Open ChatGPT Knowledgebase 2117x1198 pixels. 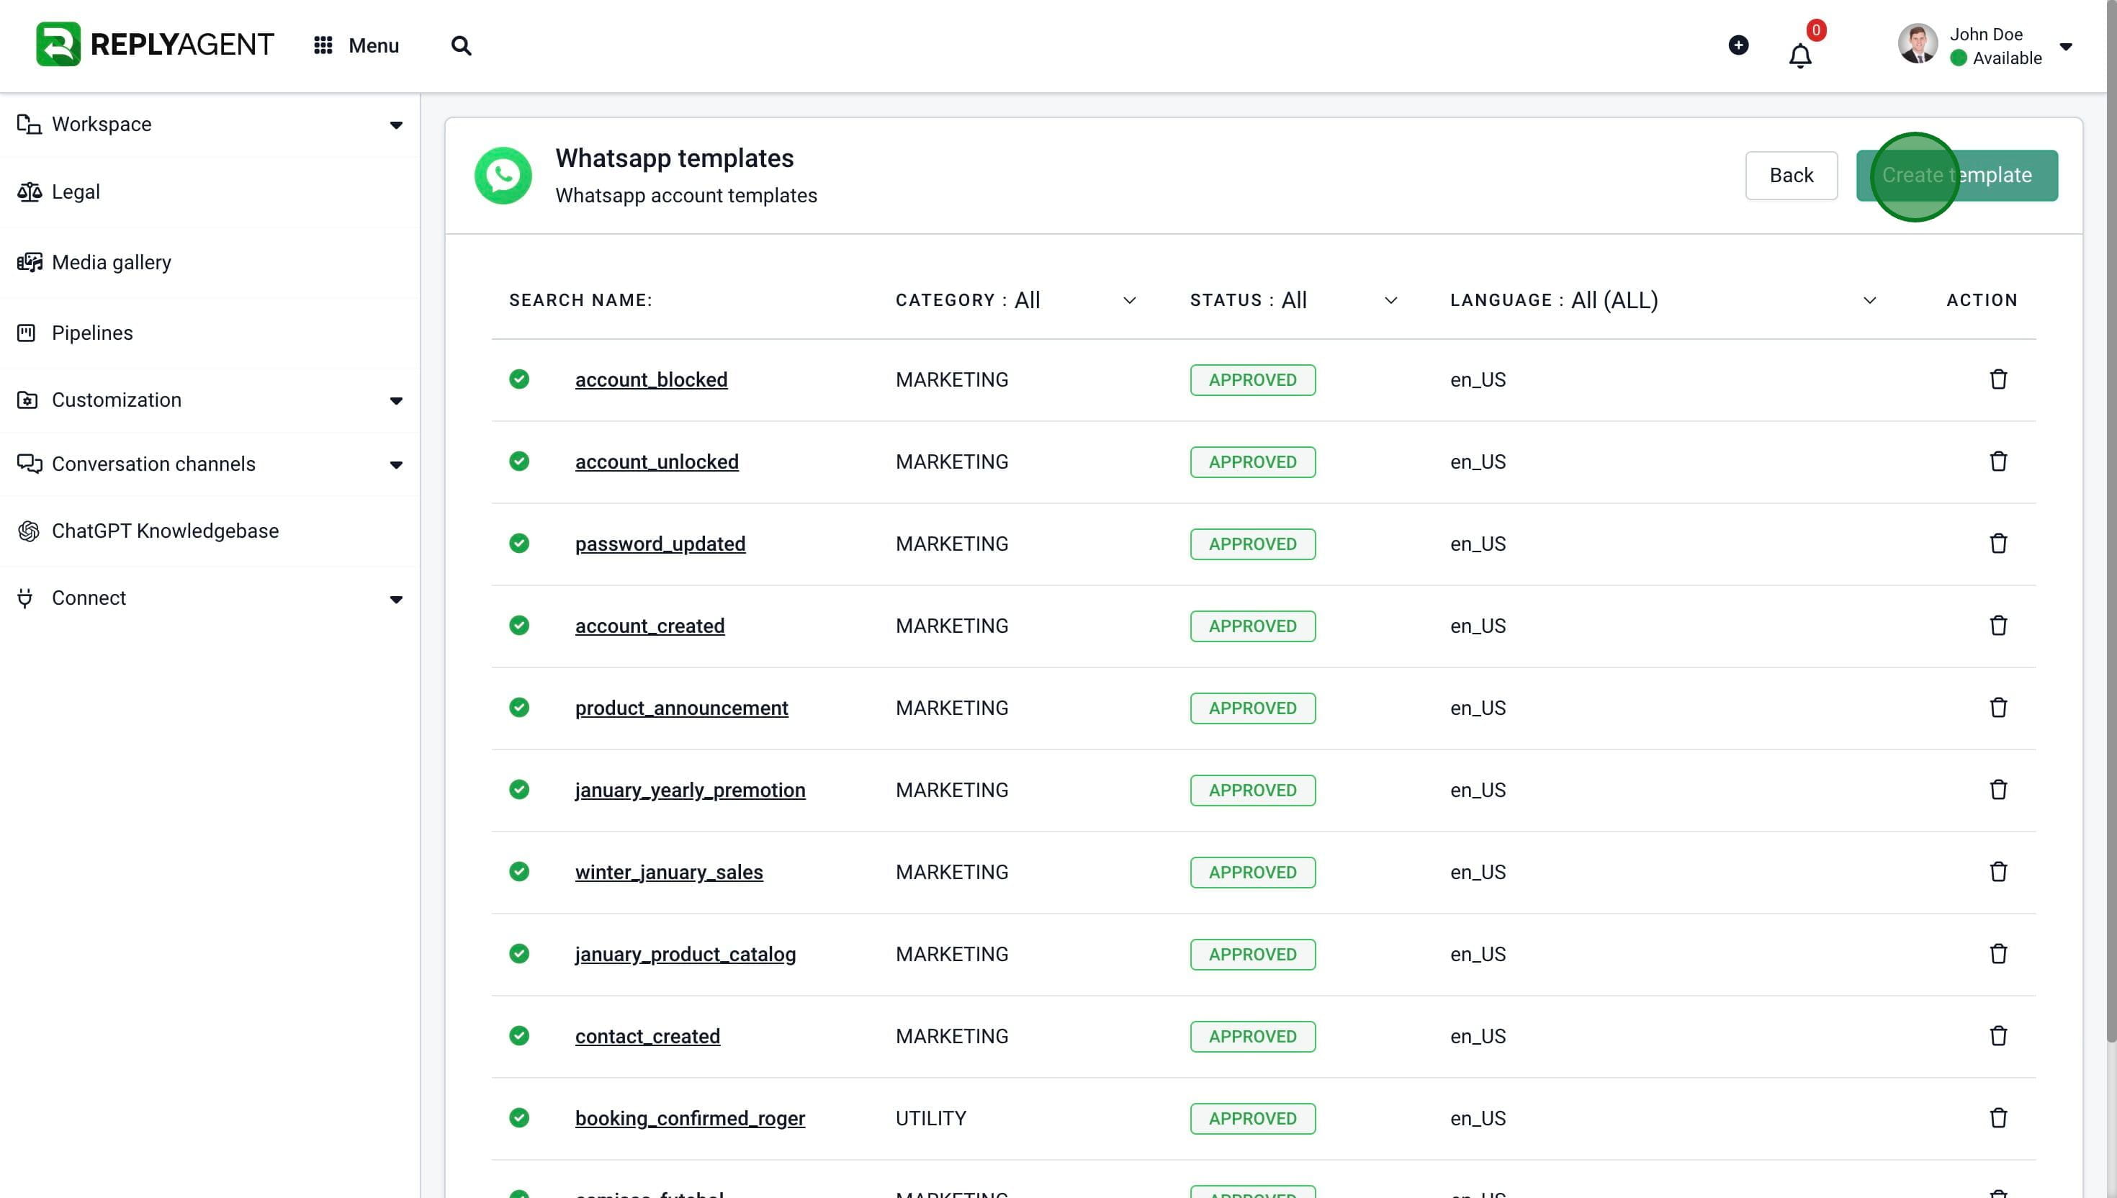coord(210,531)
